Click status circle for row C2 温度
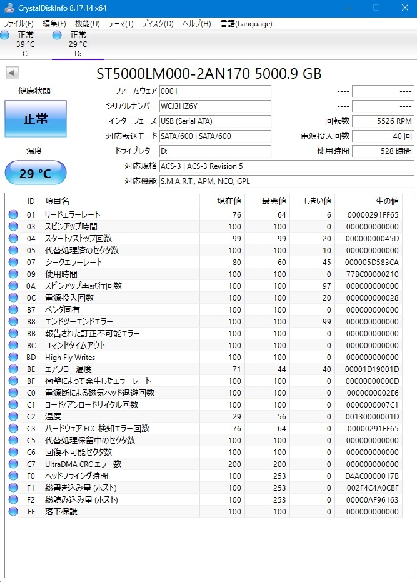 (13, 416)
